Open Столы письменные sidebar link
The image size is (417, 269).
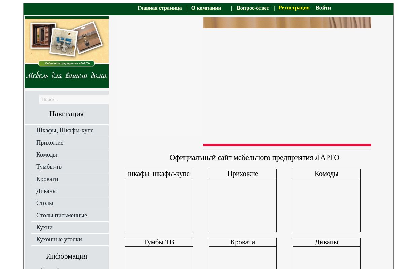[x=62, y=215]
